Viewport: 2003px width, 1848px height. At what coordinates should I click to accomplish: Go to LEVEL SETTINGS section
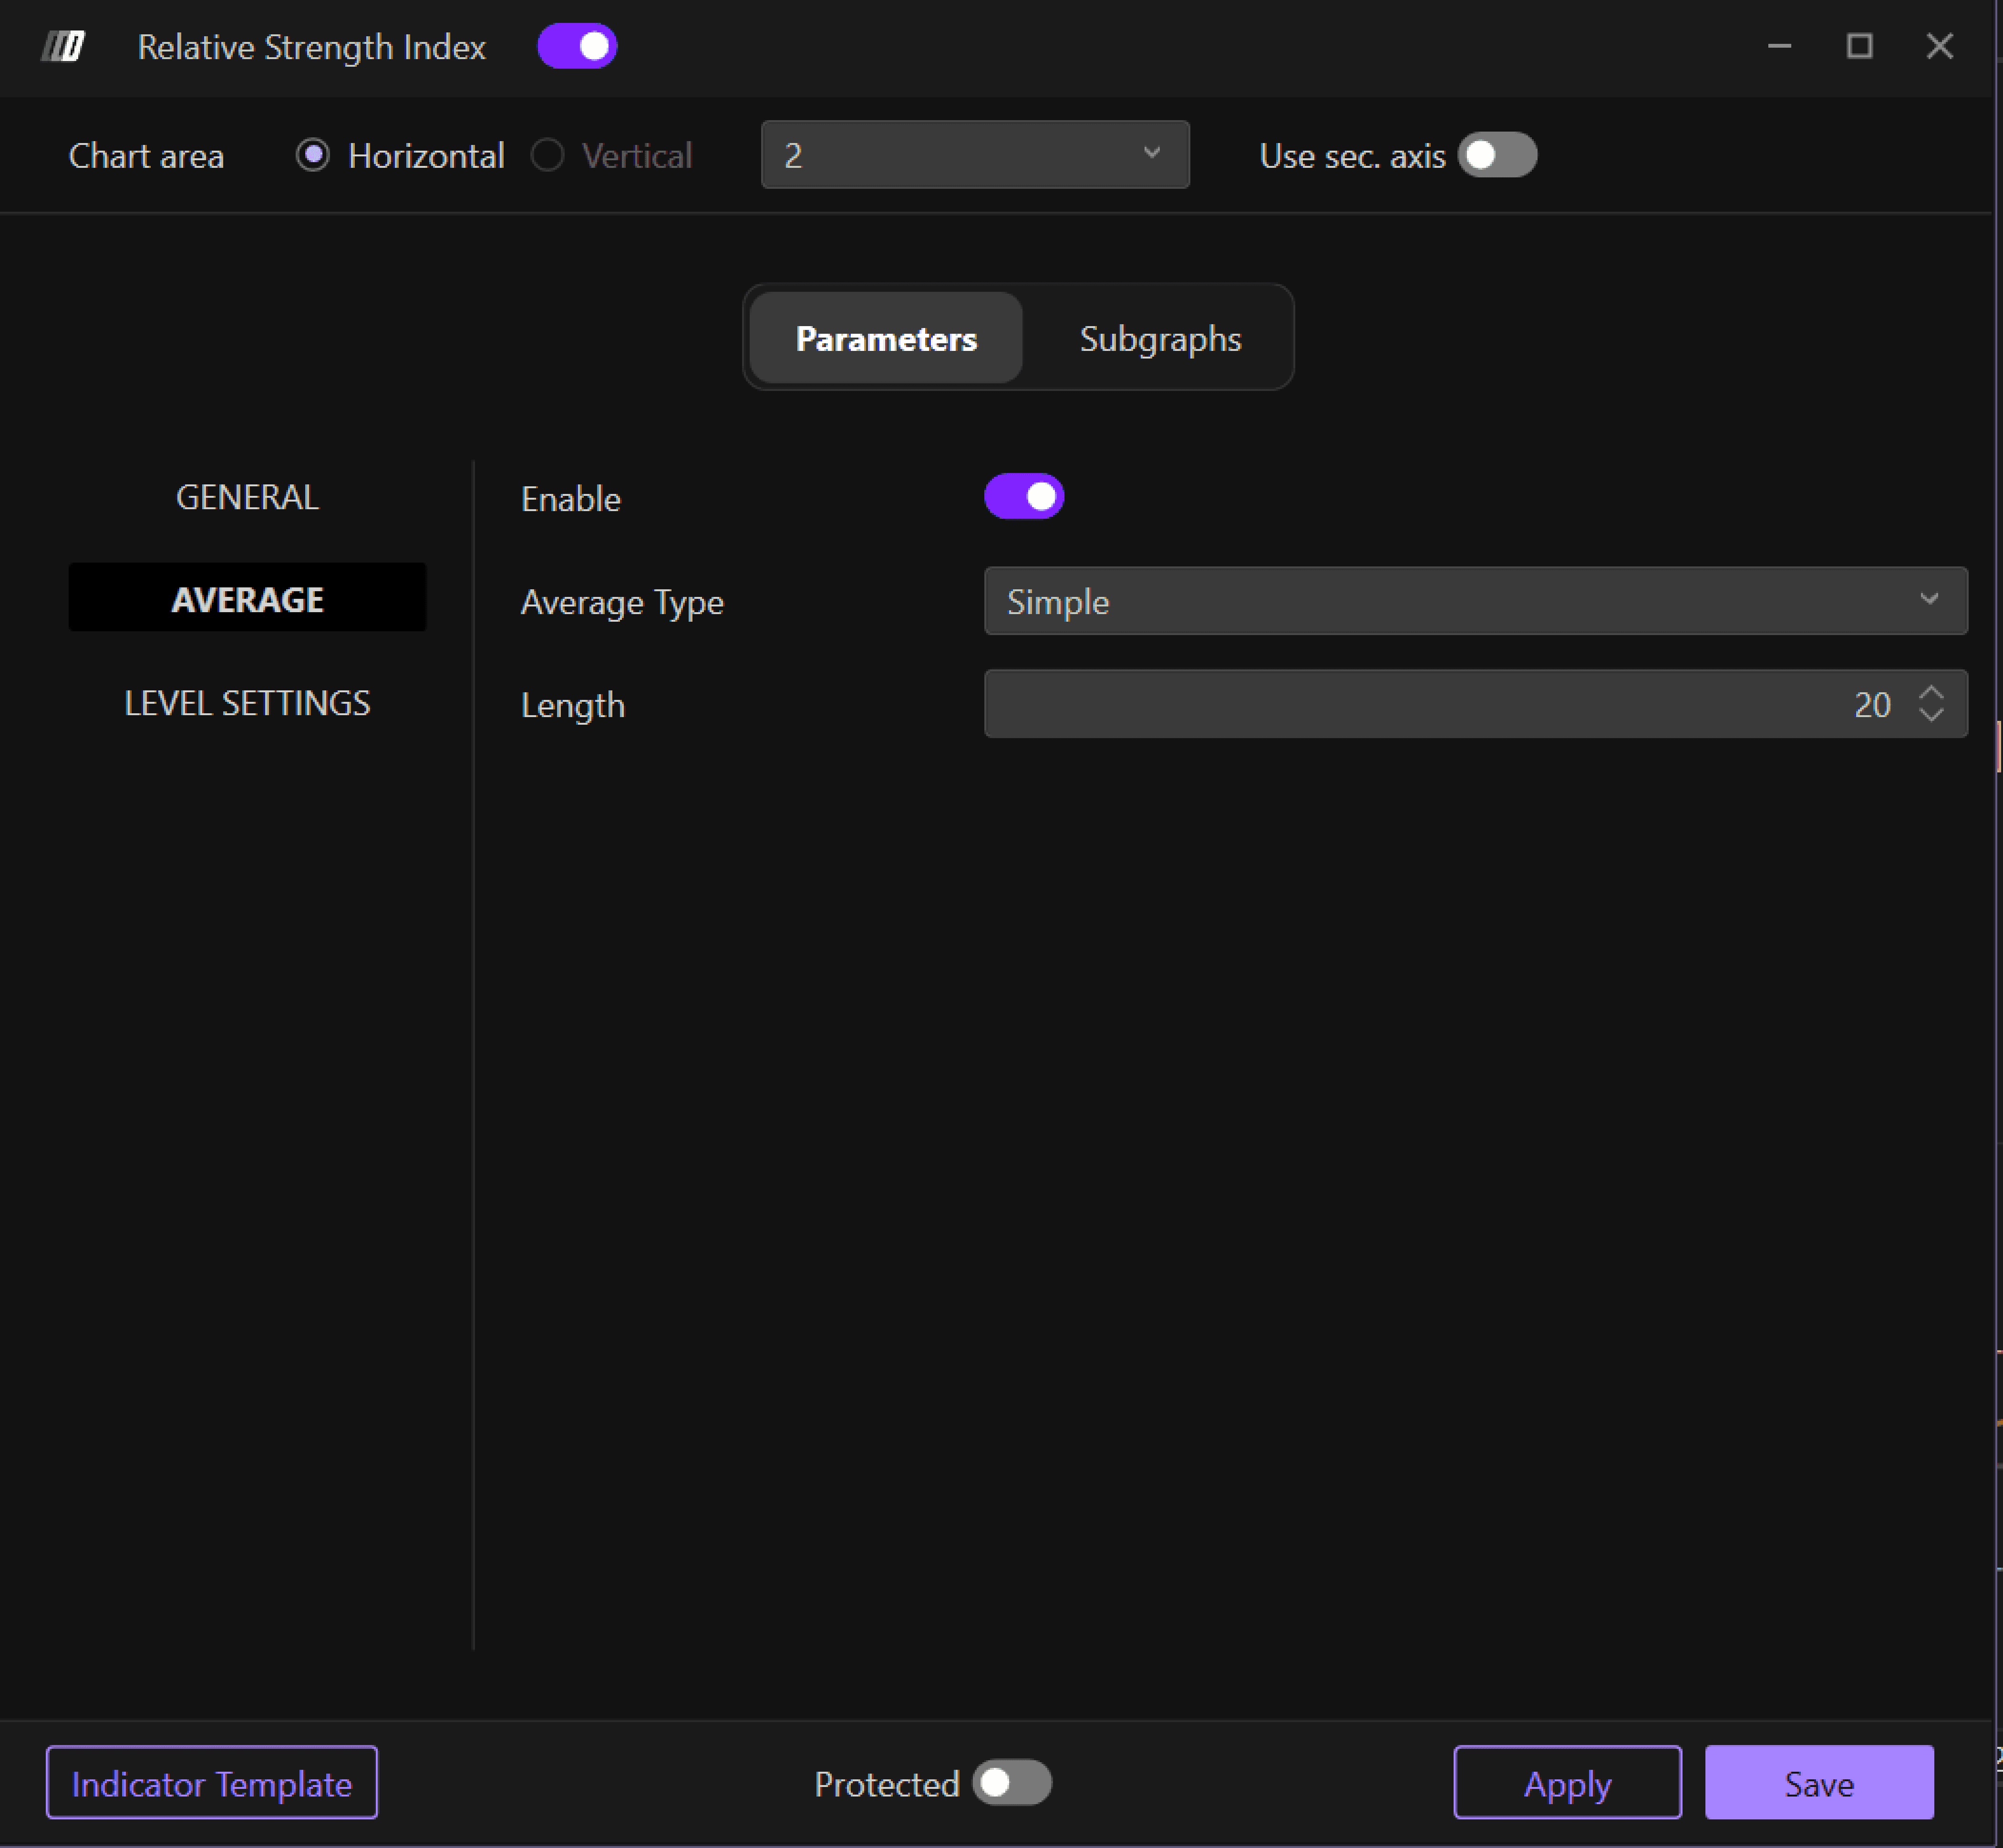(x=247, y=703)
